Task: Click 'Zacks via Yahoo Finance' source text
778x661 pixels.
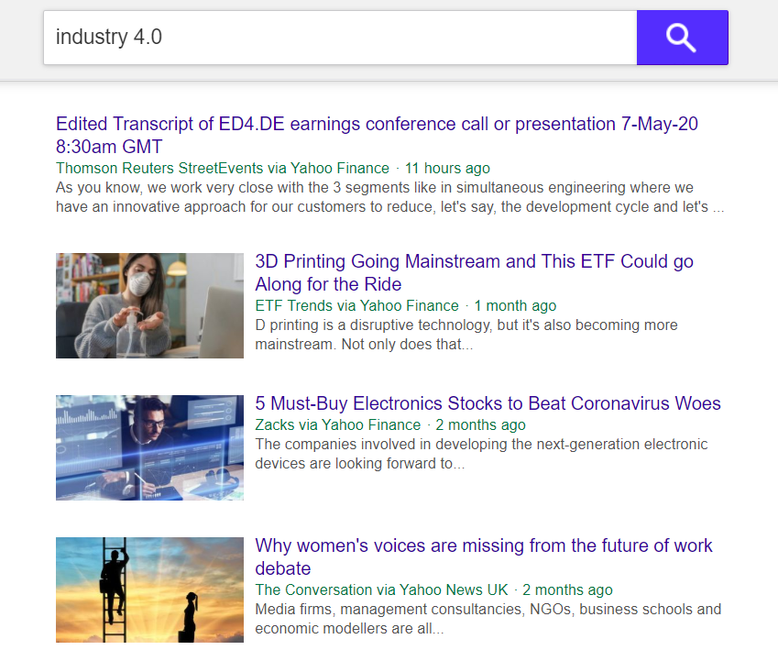Action: (x=338, y=424)
